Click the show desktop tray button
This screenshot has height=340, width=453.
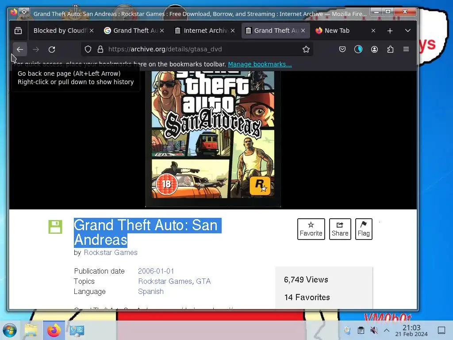click(x=441, y=330)
